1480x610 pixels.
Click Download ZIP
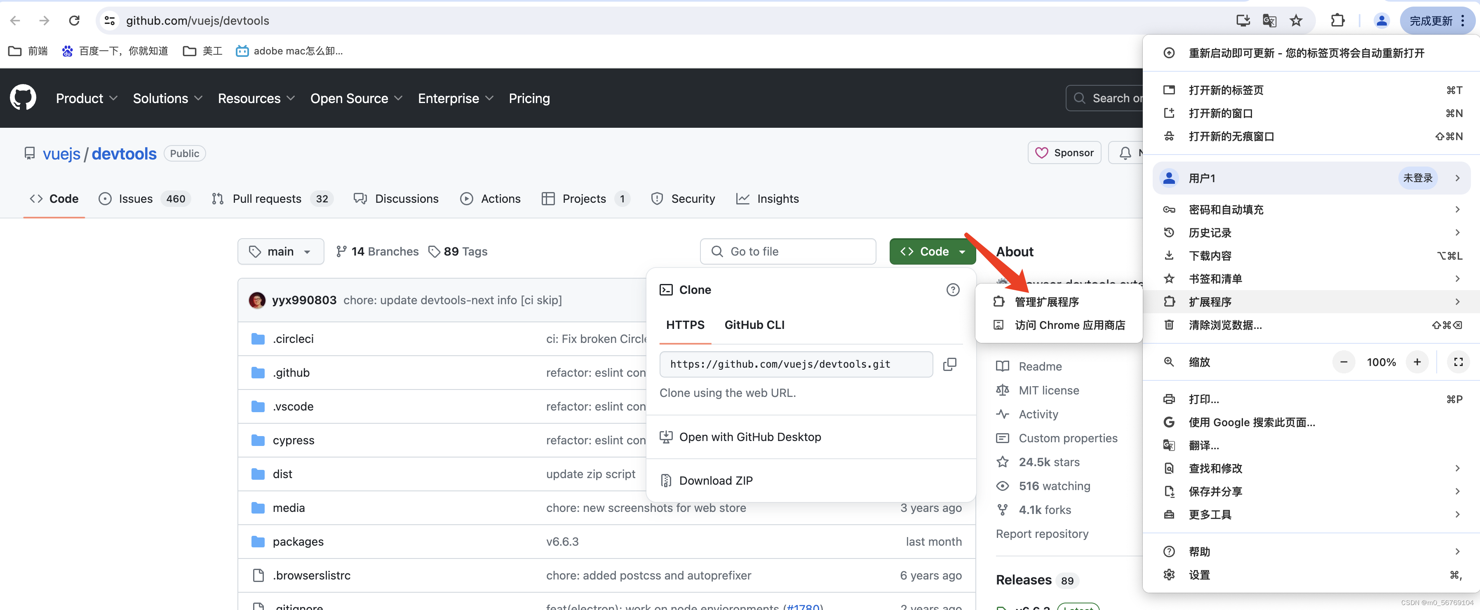715,481
